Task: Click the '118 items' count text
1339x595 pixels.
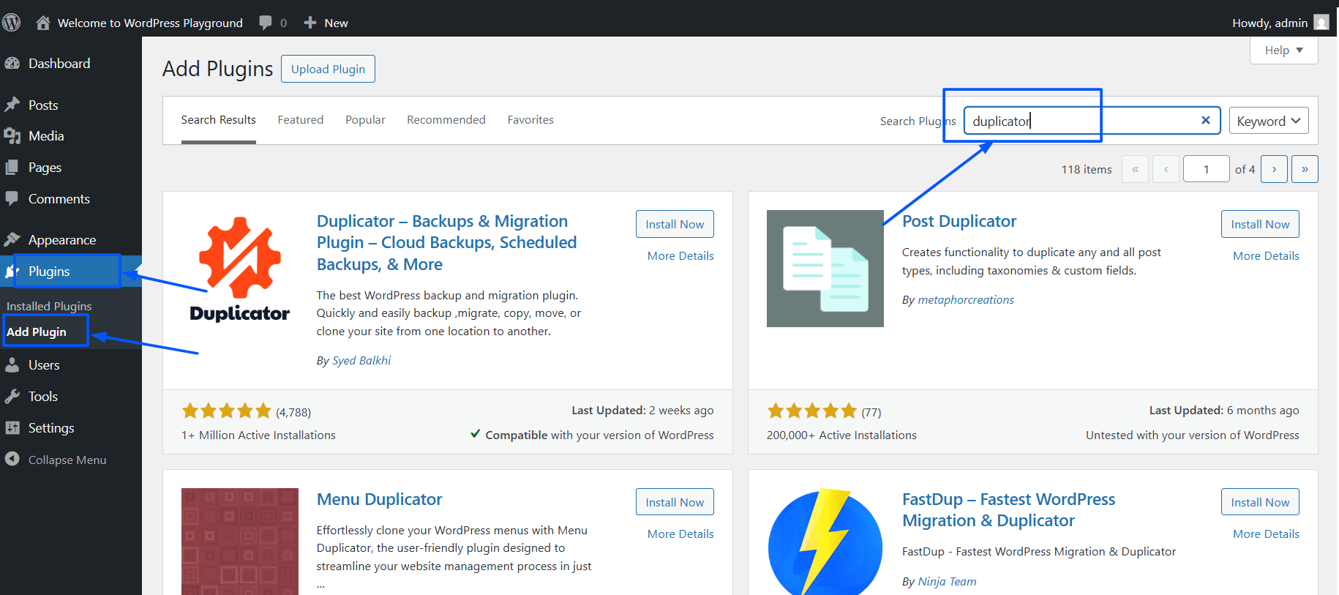Action: (1087, 169)
